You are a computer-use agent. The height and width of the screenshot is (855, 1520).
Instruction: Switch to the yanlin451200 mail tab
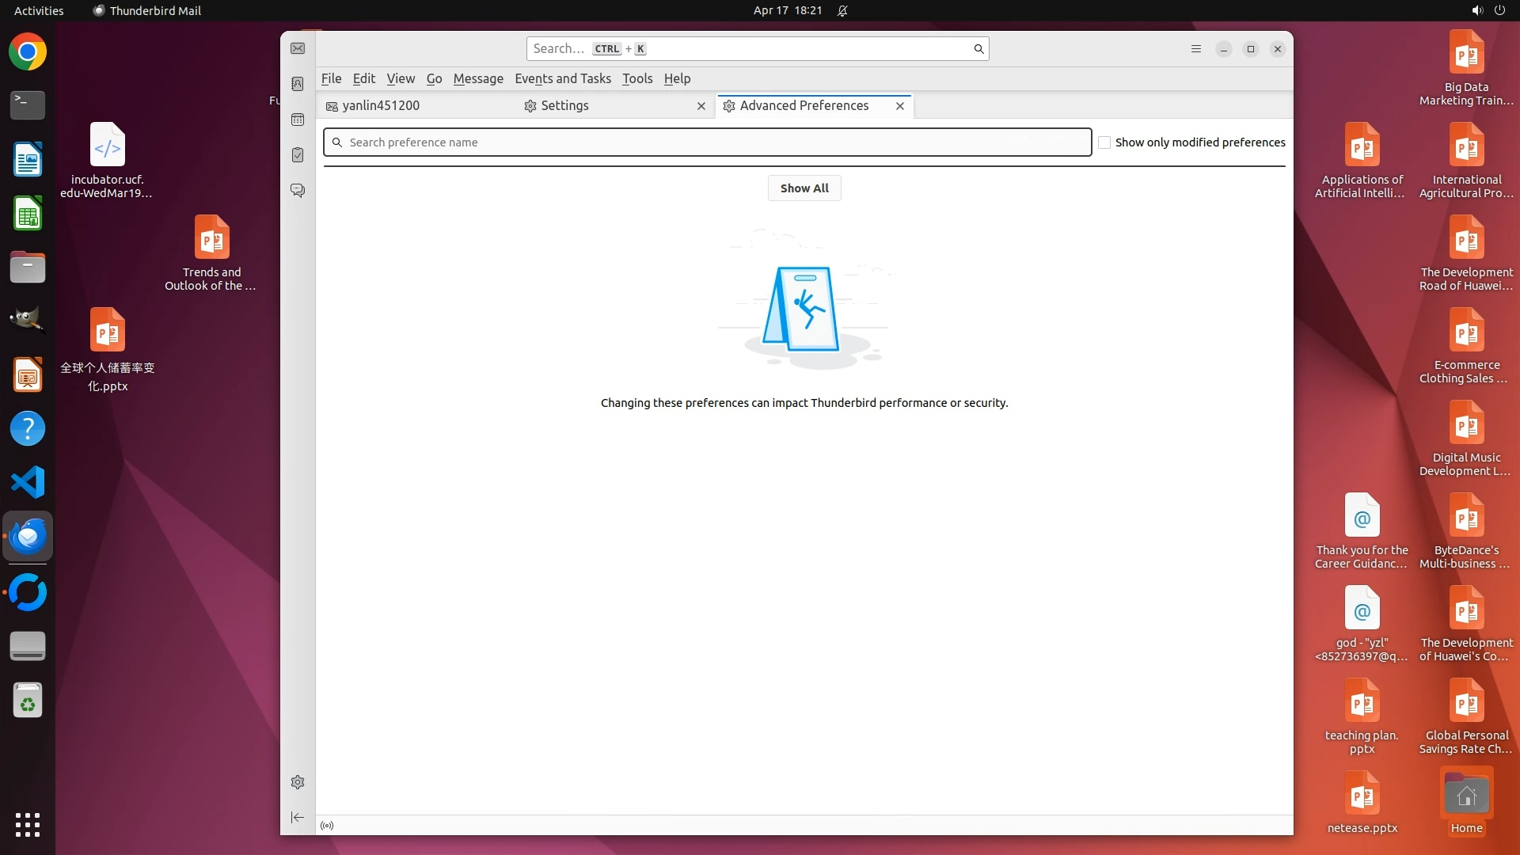point(381,106)
